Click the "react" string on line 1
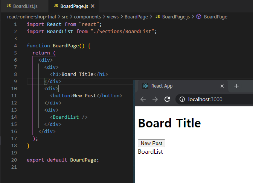The height and width of the screenshot is (183, 253). 89,24
